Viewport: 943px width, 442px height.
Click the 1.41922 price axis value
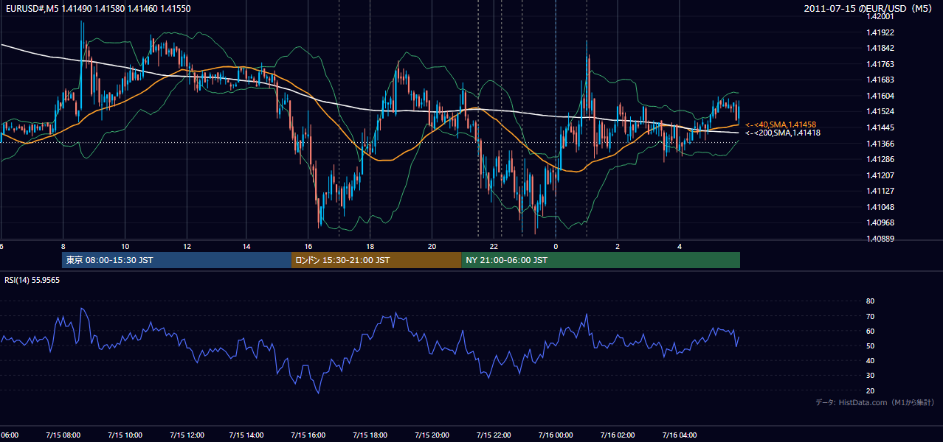pyautogui.click(x=881, y=32)
